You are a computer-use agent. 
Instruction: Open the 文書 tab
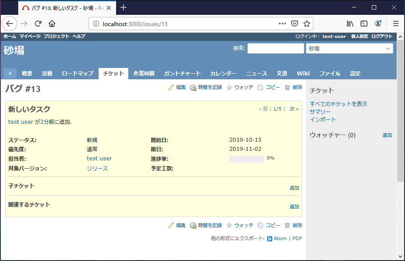pyautogui.click(x=282, y=74)
